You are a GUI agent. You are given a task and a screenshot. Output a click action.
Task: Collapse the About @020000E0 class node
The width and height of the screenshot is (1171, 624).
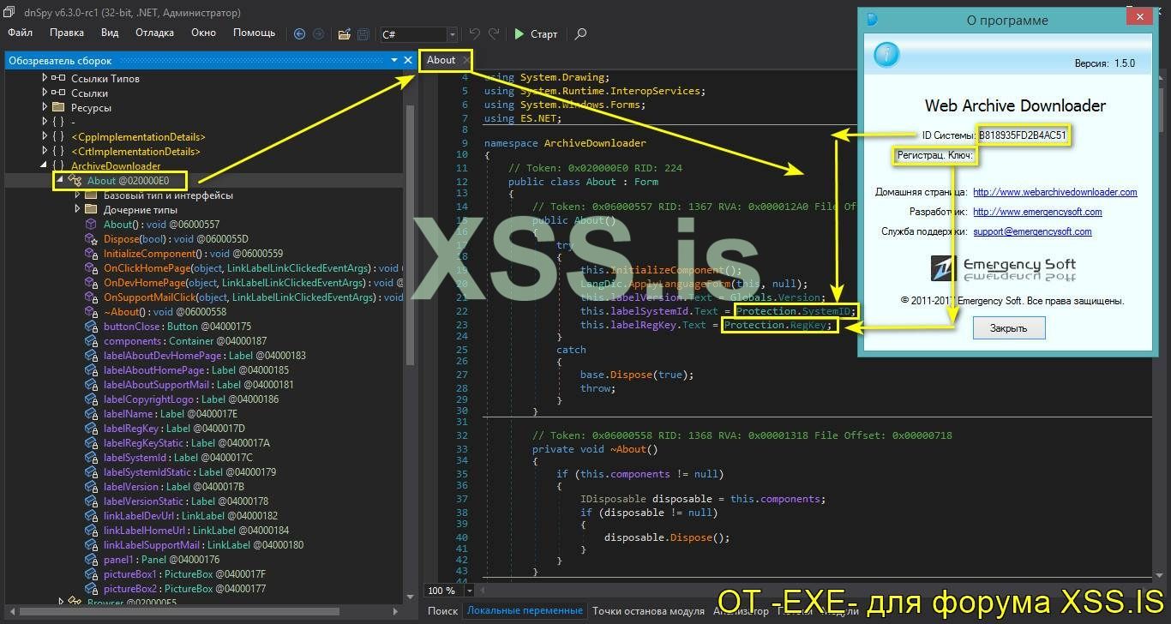[x=60, y=181]
